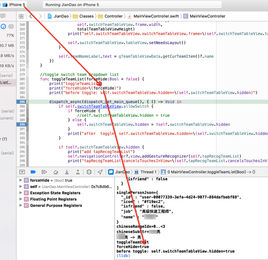Screen dimensions: 268x260
Task: Click Running JianDao on iPhone 5 status
Action: pos(132,5)
